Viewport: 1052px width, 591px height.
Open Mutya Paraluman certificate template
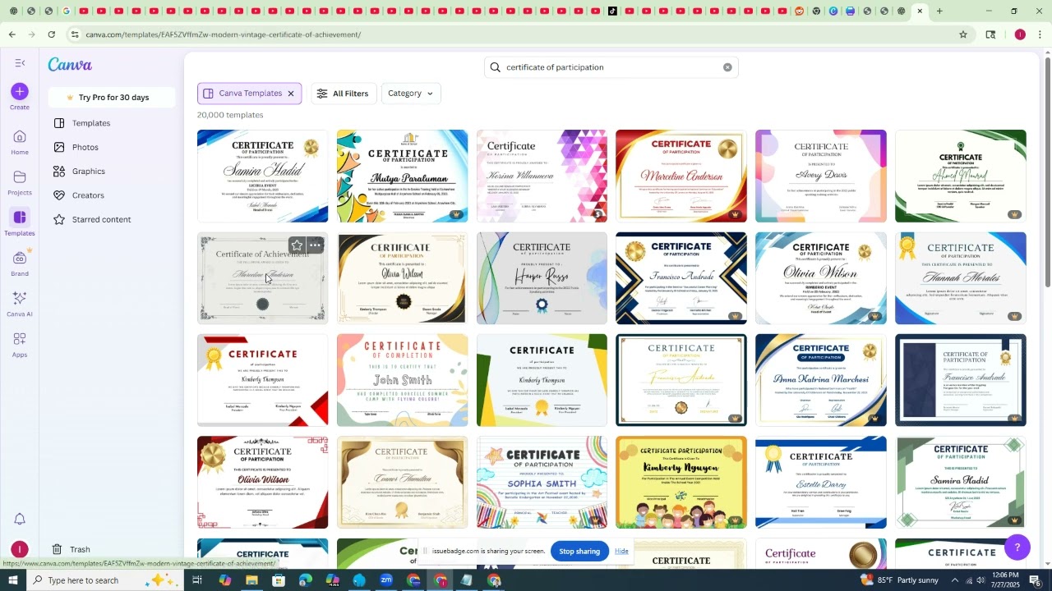402,176
